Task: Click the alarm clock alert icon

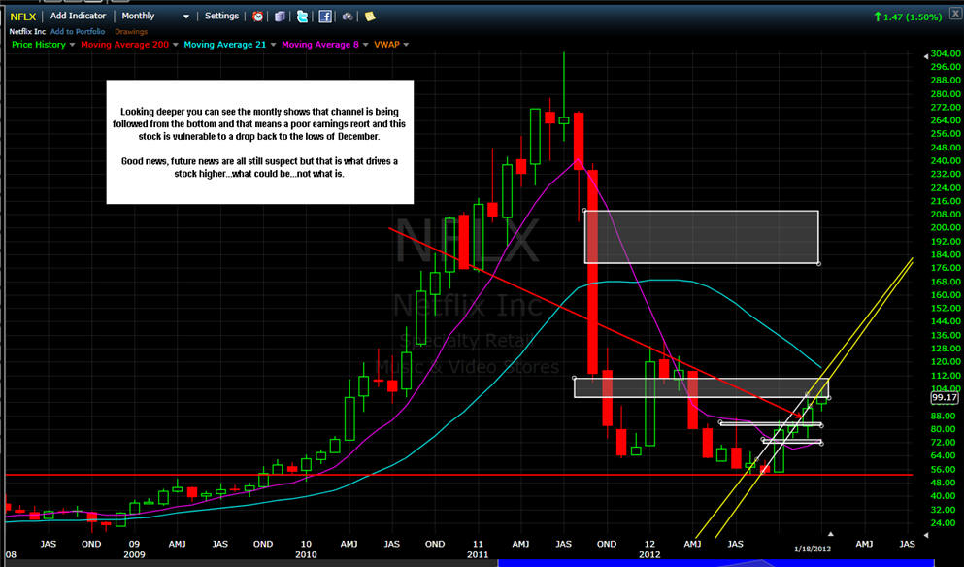Action: [257, 17]
